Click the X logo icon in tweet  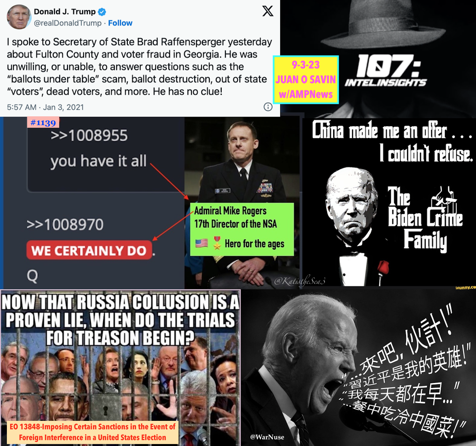tap(268, 11)
